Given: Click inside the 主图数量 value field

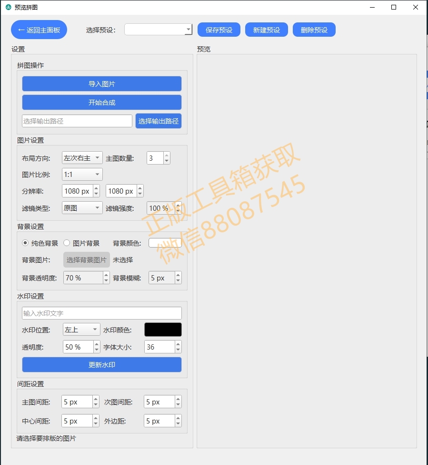Looking at the screenshot, I should click(x=155, y=158).
